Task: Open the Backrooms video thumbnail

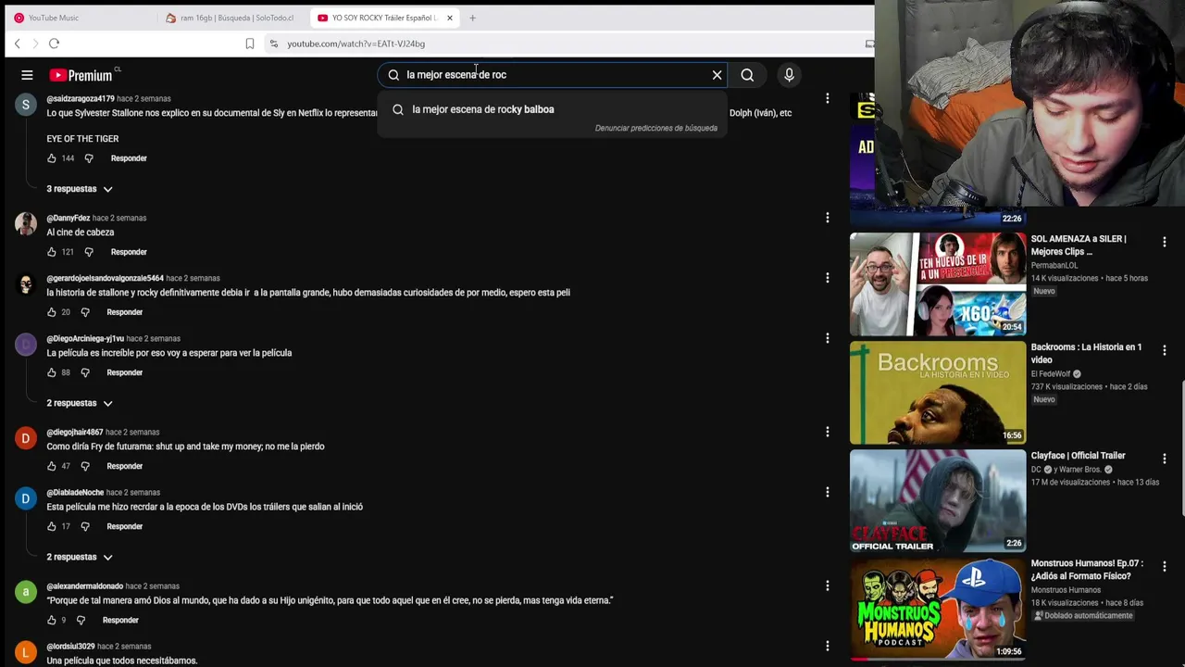Action: pos(938,393)
